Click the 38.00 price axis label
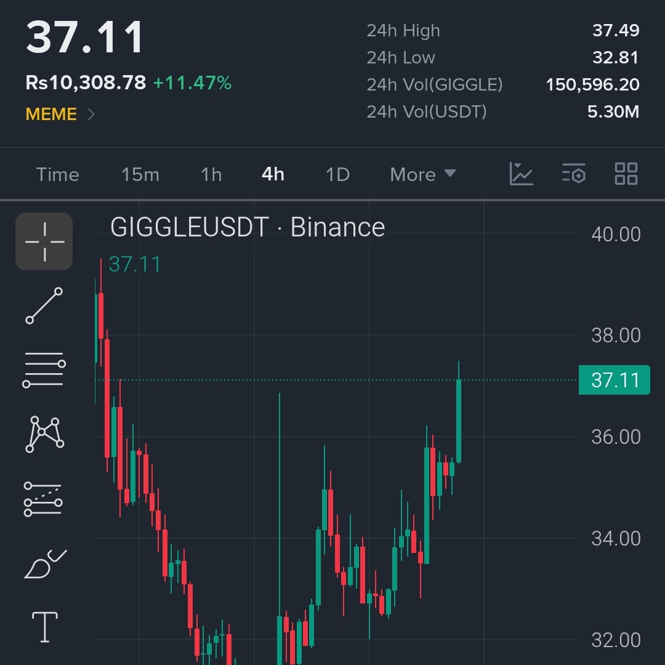665x665 pixels. point(616,336)
